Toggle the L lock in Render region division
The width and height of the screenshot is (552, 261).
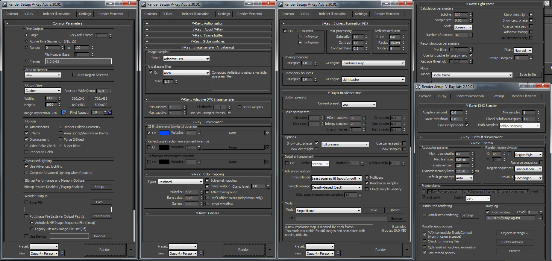509,154
